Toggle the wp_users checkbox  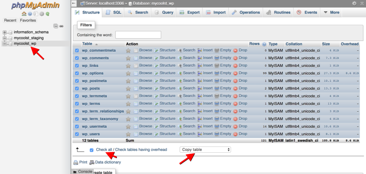click(77, 134)
